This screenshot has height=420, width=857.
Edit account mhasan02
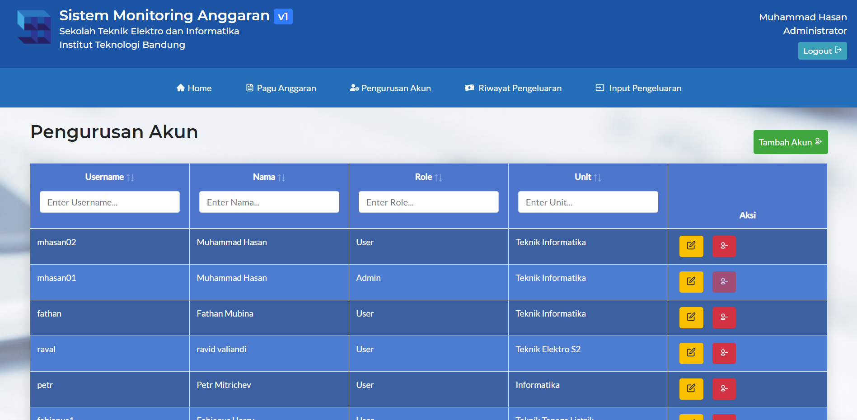pos(691,246)
